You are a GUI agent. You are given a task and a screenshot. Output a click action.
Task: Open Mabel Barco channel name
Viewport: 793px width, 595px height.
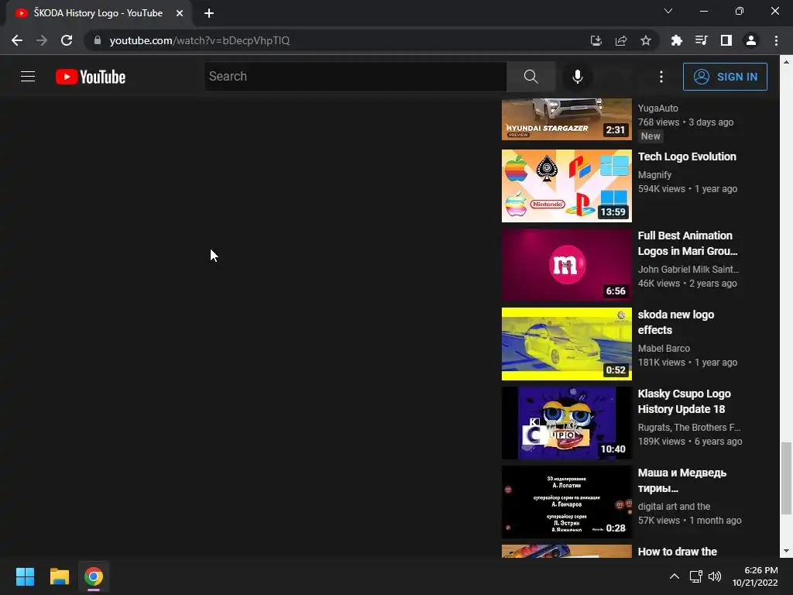[664, 349]
